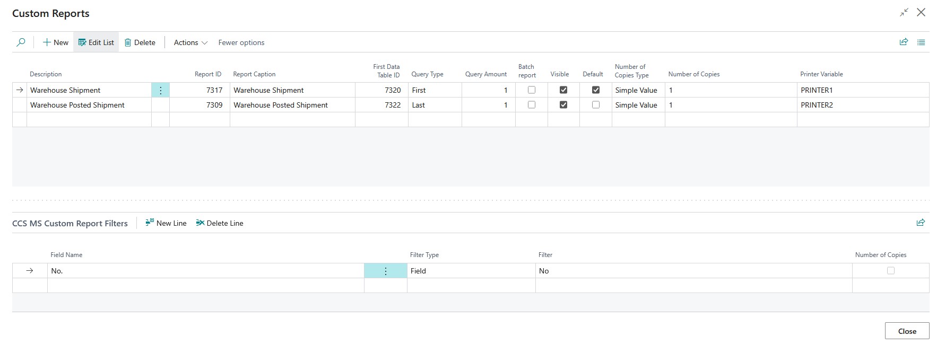Open the Warehouse Shipment row options menu
Screen dimensions: 937x345
(160, 90)
